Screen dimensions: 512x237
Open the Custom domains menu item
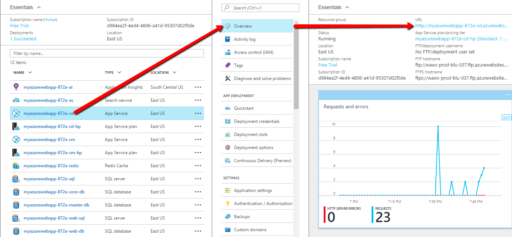tap(257, 230)
